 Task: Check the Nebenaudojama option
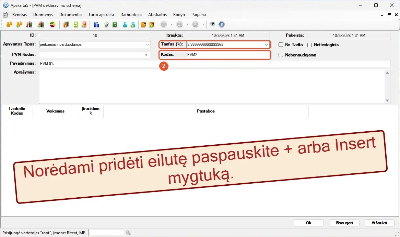pos(281,55)
